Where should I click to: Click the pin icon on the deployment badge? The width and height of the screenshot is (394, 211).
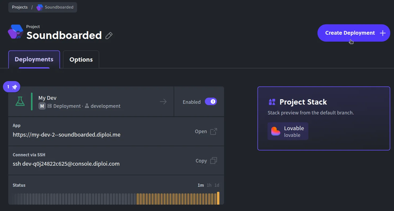(x=15, y=87)
